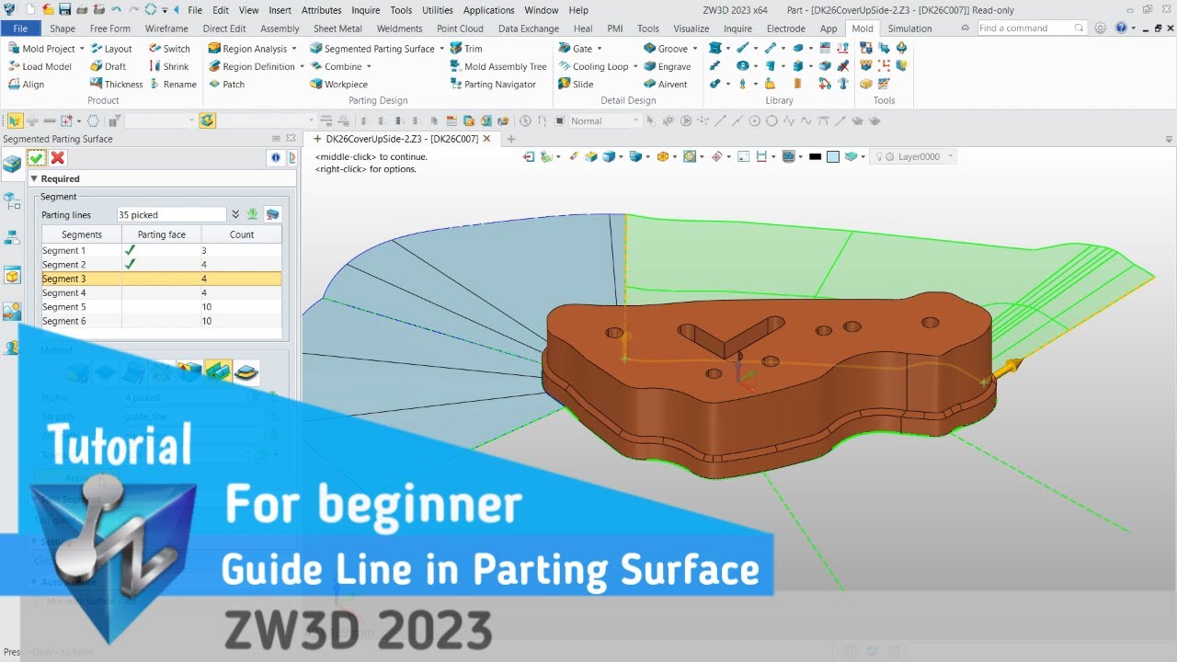Screen dimensions: 1177x662
Task: Add a new document tab with plus
Action: tap(511, 139)
